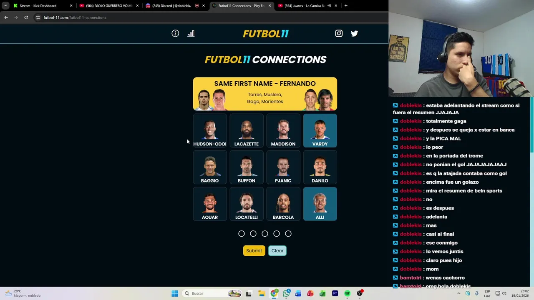Image resolution: width=534 pixels, height=300 pixels.
Task: Click the FUTBOL11 header logo
Action: point(266,34)
